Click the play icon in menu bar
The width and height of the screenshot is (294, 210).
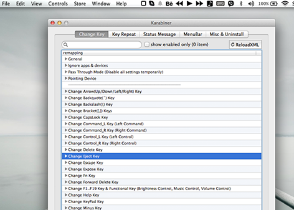pyautogui.click(x=189, y=3)
